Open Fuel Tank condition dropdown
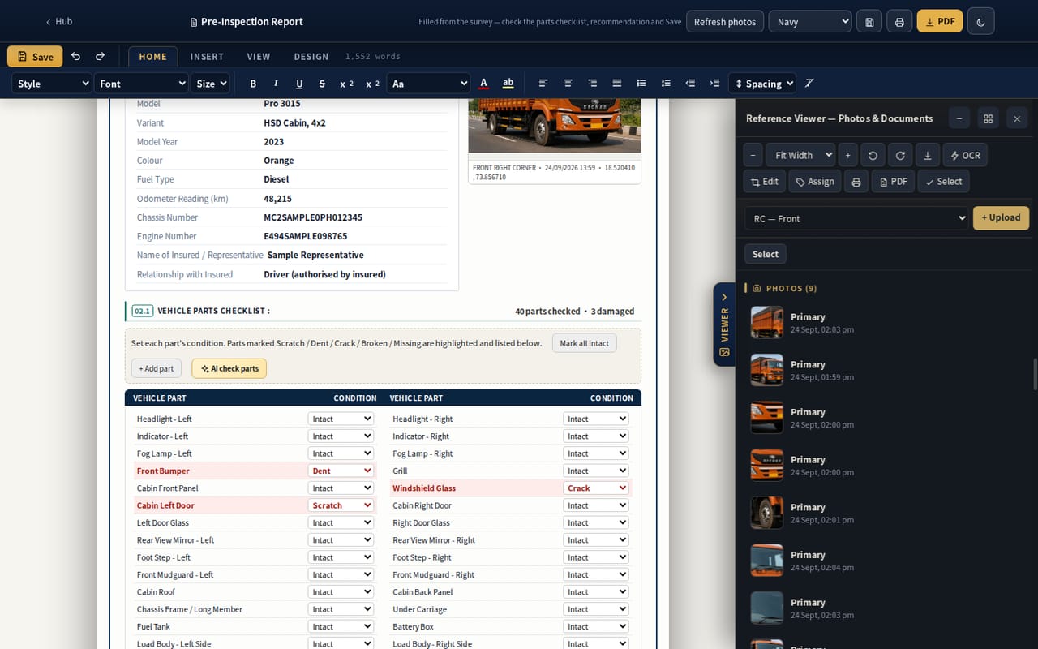The image size is (1038, 649). click(x=341, y=626)
